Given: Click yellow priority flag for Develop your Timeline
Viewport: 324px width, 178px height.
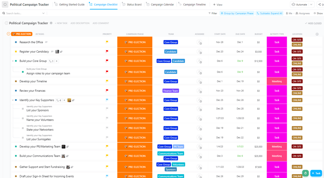Looking at the screenshot, I should (107, 81).
